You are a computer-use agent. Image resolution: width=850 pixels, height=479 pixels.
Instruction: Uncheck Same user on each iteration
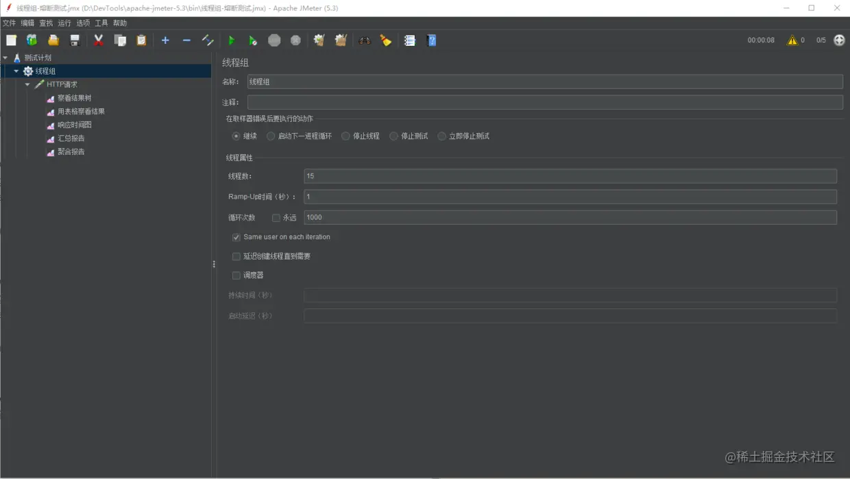click(x=236, y=237)
